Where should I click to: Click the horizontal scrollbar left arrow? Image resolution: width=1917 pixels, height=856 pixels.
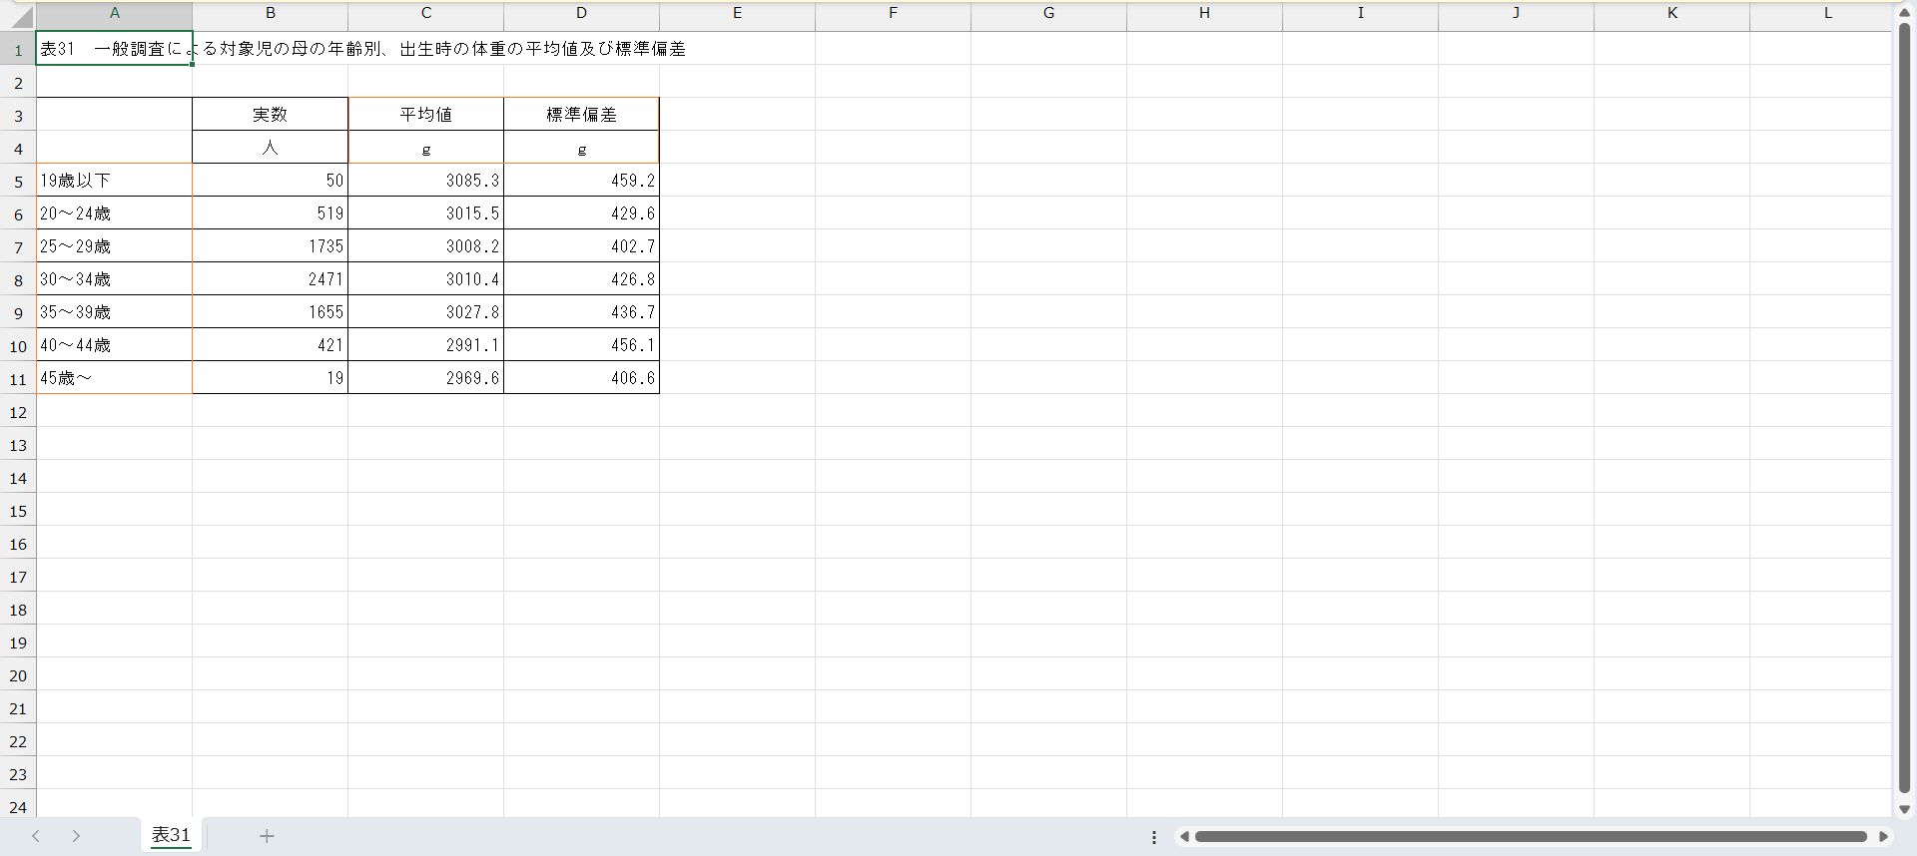[x=1184, y=836]
